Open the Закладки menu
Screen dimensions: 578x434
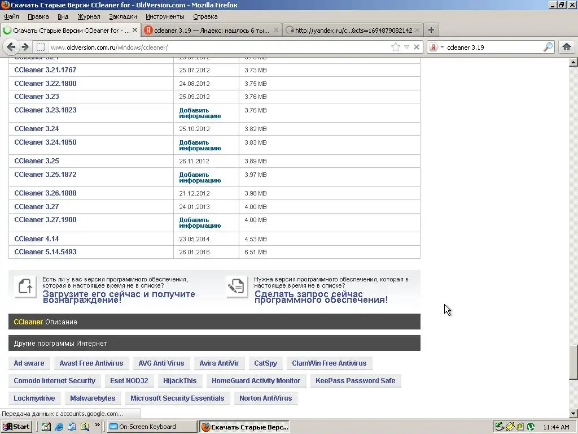coord(123,16)
